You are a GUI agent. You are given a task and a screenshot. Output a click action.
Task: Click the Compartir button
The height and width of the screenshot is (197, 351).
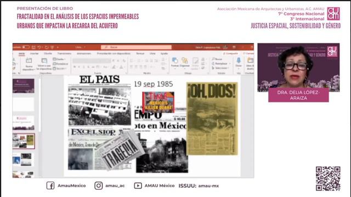[x=231, y=54]
